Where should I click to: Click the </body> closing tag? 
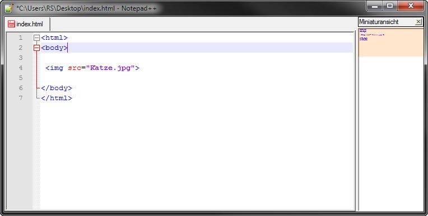(57, 88)
